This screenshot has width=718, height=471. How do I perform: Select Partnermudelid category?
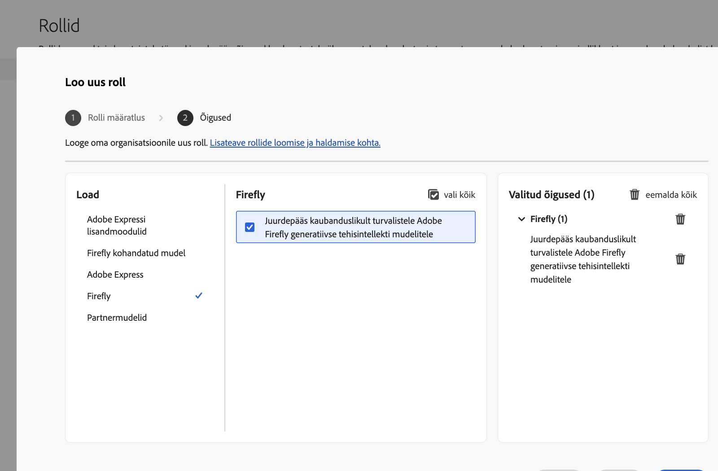click(117, 318)
